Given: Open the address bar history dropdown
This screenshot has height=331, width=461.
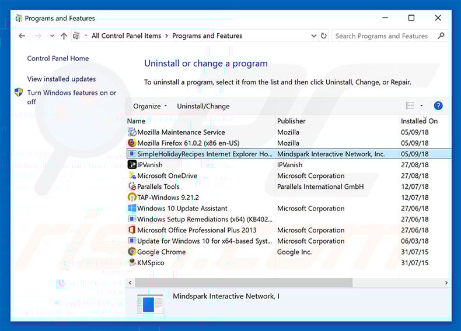Looking at the screenshot, I should pyautogui.click(x=313, y=36).
